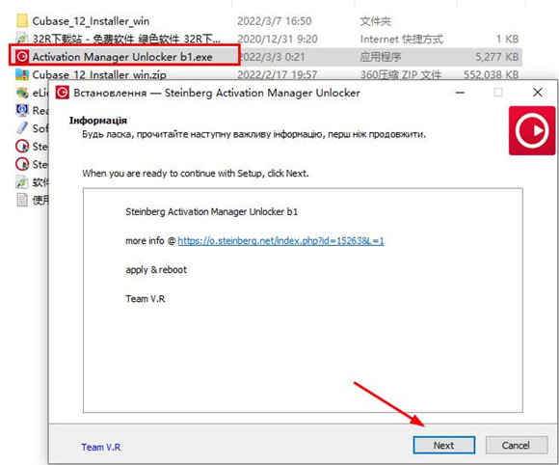Click the large red Steinberg logo image
Image resolution: width=559 pixels, height=465 pixels.
coord(532,130)
